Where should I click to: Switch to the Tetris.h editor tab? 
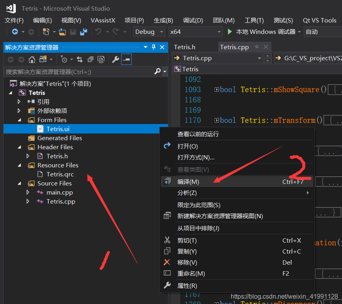tap(185, 47)
